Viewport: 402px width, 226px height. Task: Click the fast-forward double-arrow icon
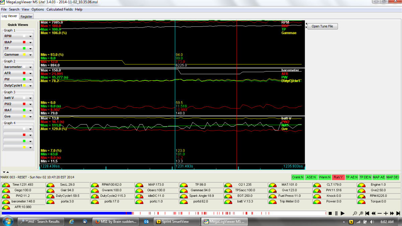tap(392, 213)
